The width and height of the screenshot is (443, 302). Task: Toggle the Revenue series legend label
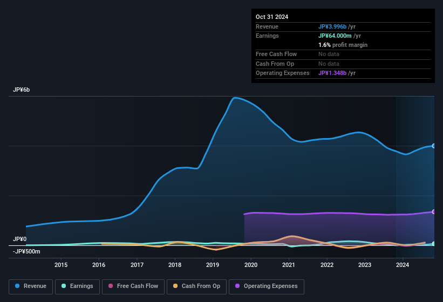tap(35, 286)
